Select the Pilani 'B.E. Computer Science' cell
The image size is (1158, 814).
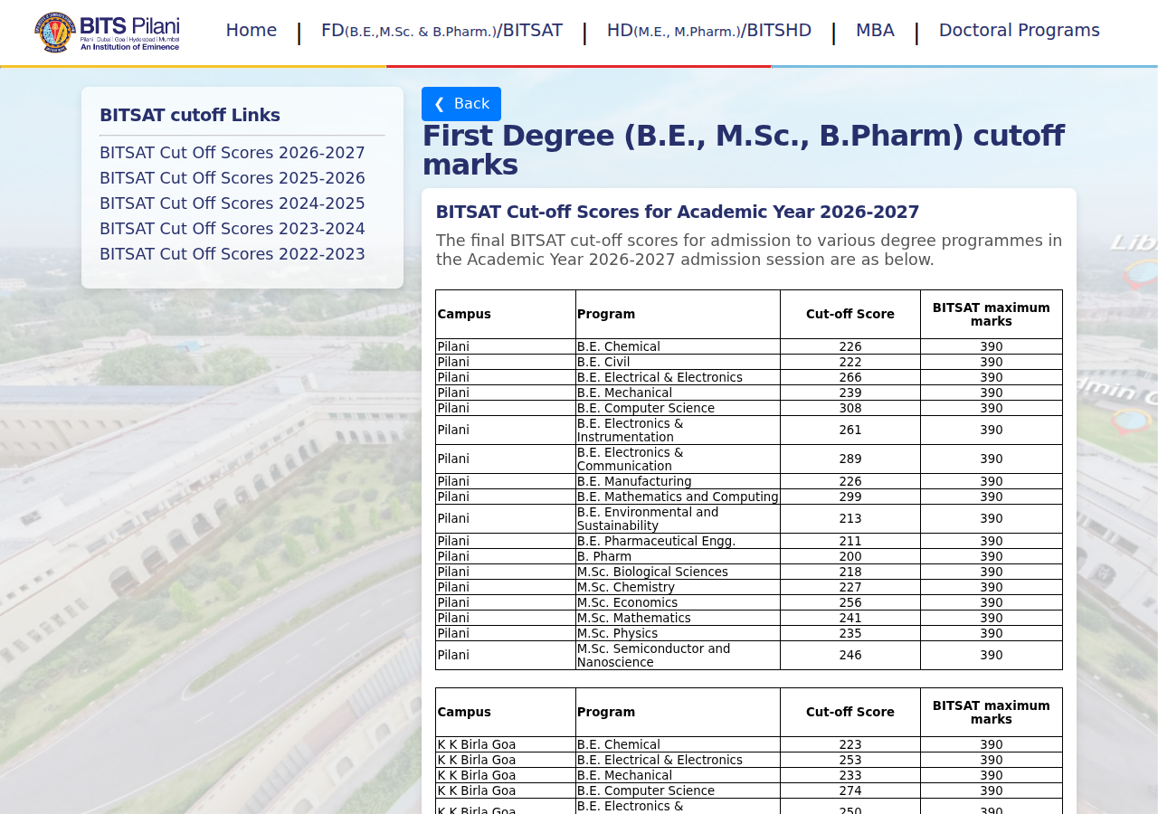click(678, 408)
